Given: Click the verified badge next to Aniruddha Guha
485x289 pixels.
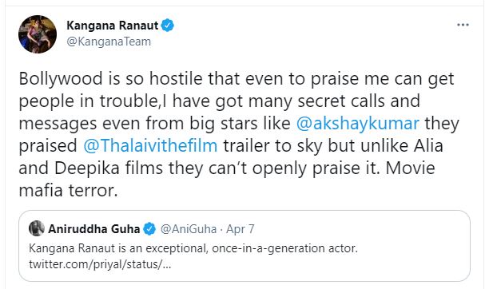Looking at the screenshot, I should coord(149,229).
